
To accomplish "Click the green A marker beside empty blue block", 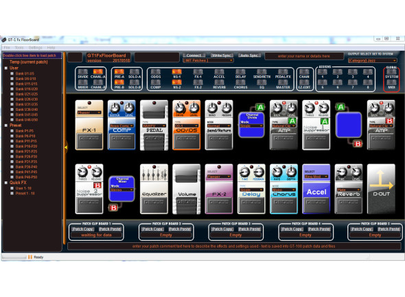I will pyautogui.click(x=340, y=107).
